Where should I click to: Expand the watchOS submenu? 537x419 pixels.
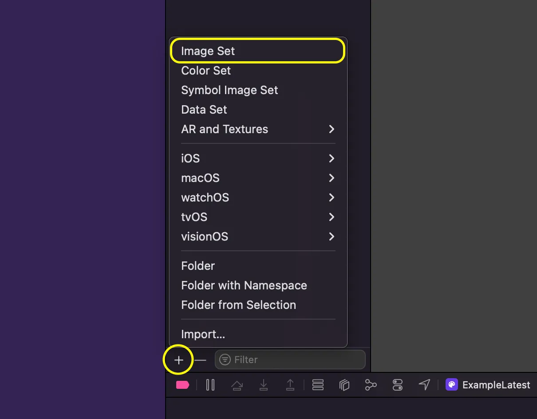point(257,198)
